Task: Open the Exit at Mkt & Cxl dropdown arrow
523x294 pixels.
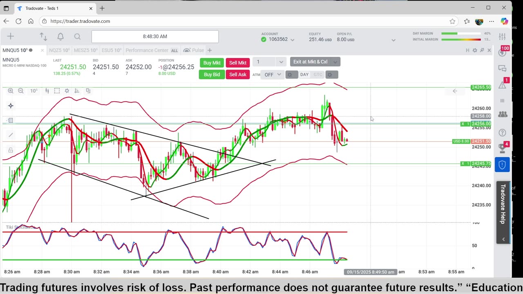Action: [335, 62]
